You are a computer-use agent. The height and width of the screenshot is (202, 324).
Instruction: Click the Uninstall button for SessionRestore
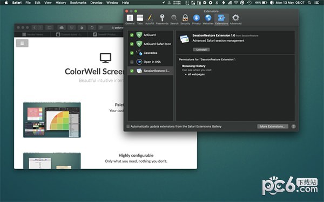tap(201, 50)
